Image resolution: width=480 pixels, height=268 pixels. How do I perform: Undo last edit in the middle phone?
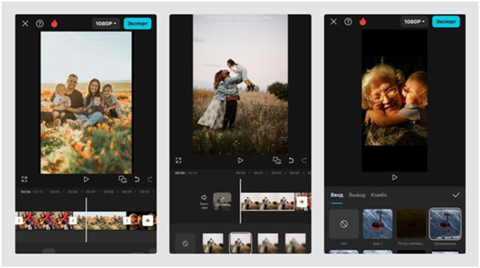pyautogui.click(x=291, y=160)
